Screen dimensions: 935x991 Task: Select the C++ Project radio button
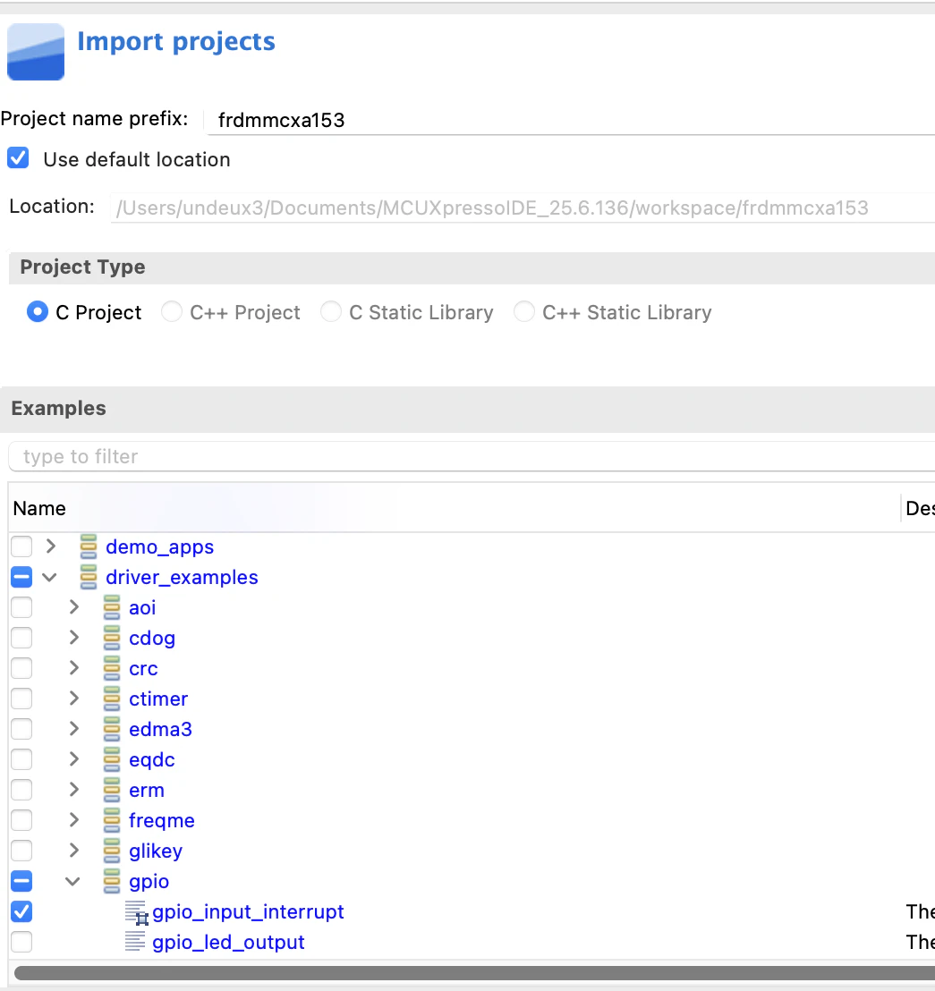click(171, 311)
